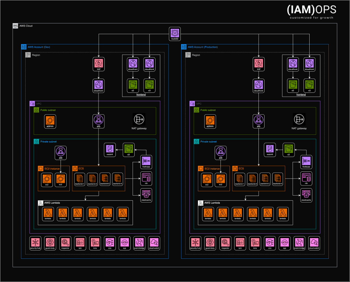Viewport: 350px width, 282px height.
Task: Click the Amazon RDS icon in Production account
Action: coord(306,177)
